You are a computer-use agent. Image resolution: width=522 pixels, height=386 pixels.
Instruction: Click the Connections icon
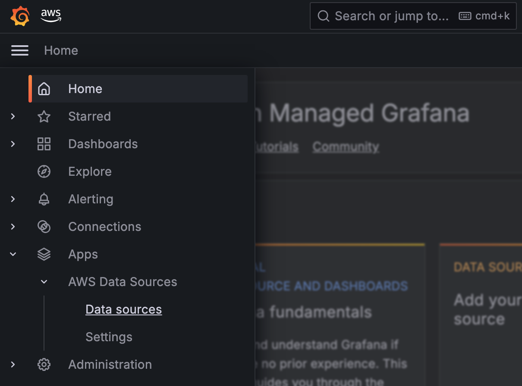pos(44,227)
